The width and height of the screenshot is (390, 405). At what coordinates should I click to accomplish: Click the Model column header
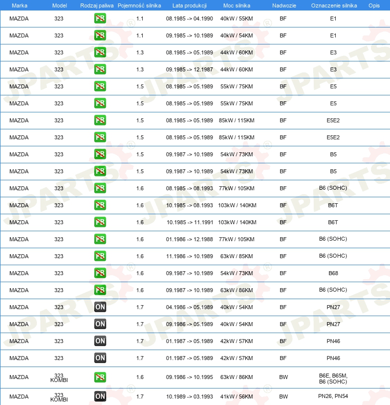(x=59, y=5)
